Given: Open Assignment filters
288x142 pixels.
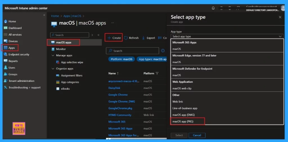Looking at the screenshot, I should point(69,76).
